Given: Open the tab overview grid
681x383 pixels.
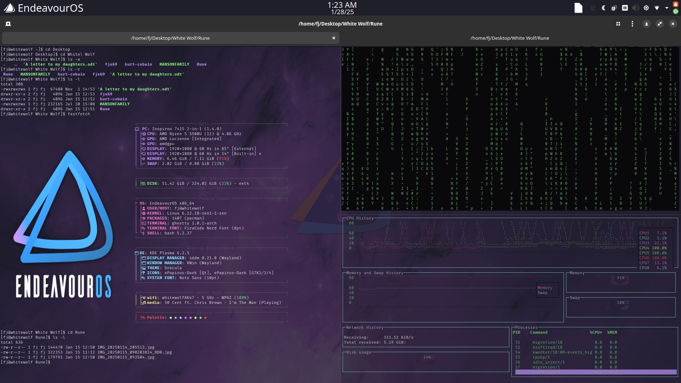Looking at the screenshot, I should tap(618, 24).
